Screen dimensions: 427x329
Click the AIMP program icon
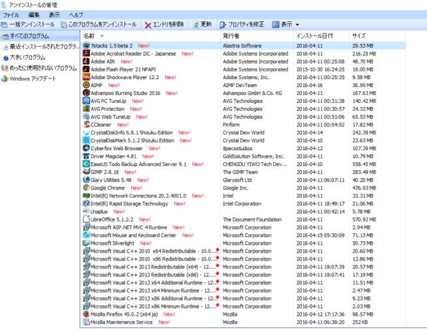pyautogui.click(x=86, y=85)
